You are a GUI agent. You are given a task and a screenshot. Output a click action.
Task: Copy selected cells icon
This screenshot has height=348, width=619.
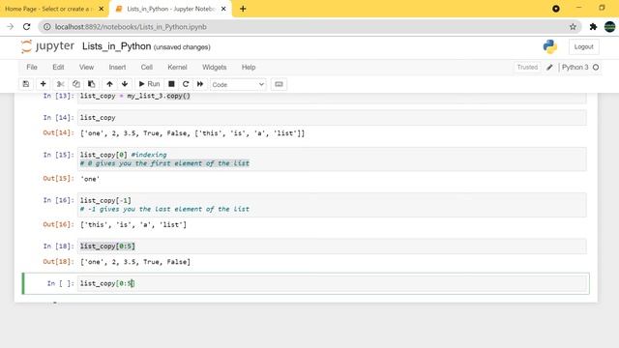(75, 84)
